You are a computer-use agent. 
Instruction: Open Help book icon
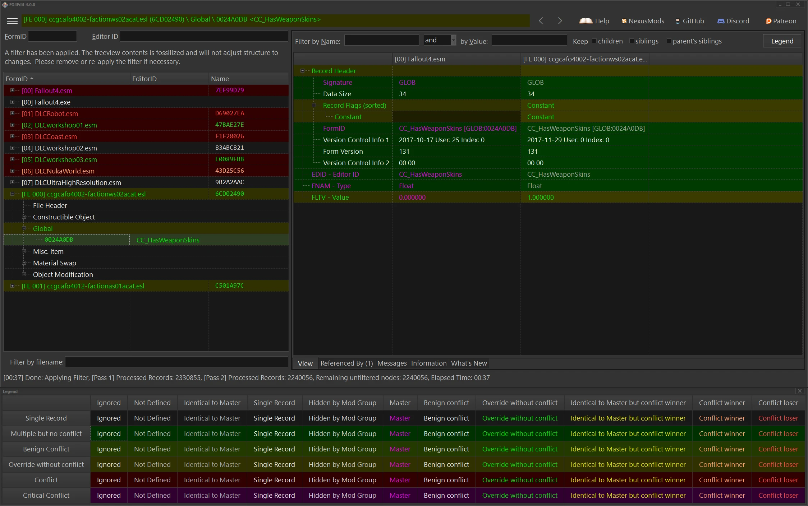(x=586, y=21)
